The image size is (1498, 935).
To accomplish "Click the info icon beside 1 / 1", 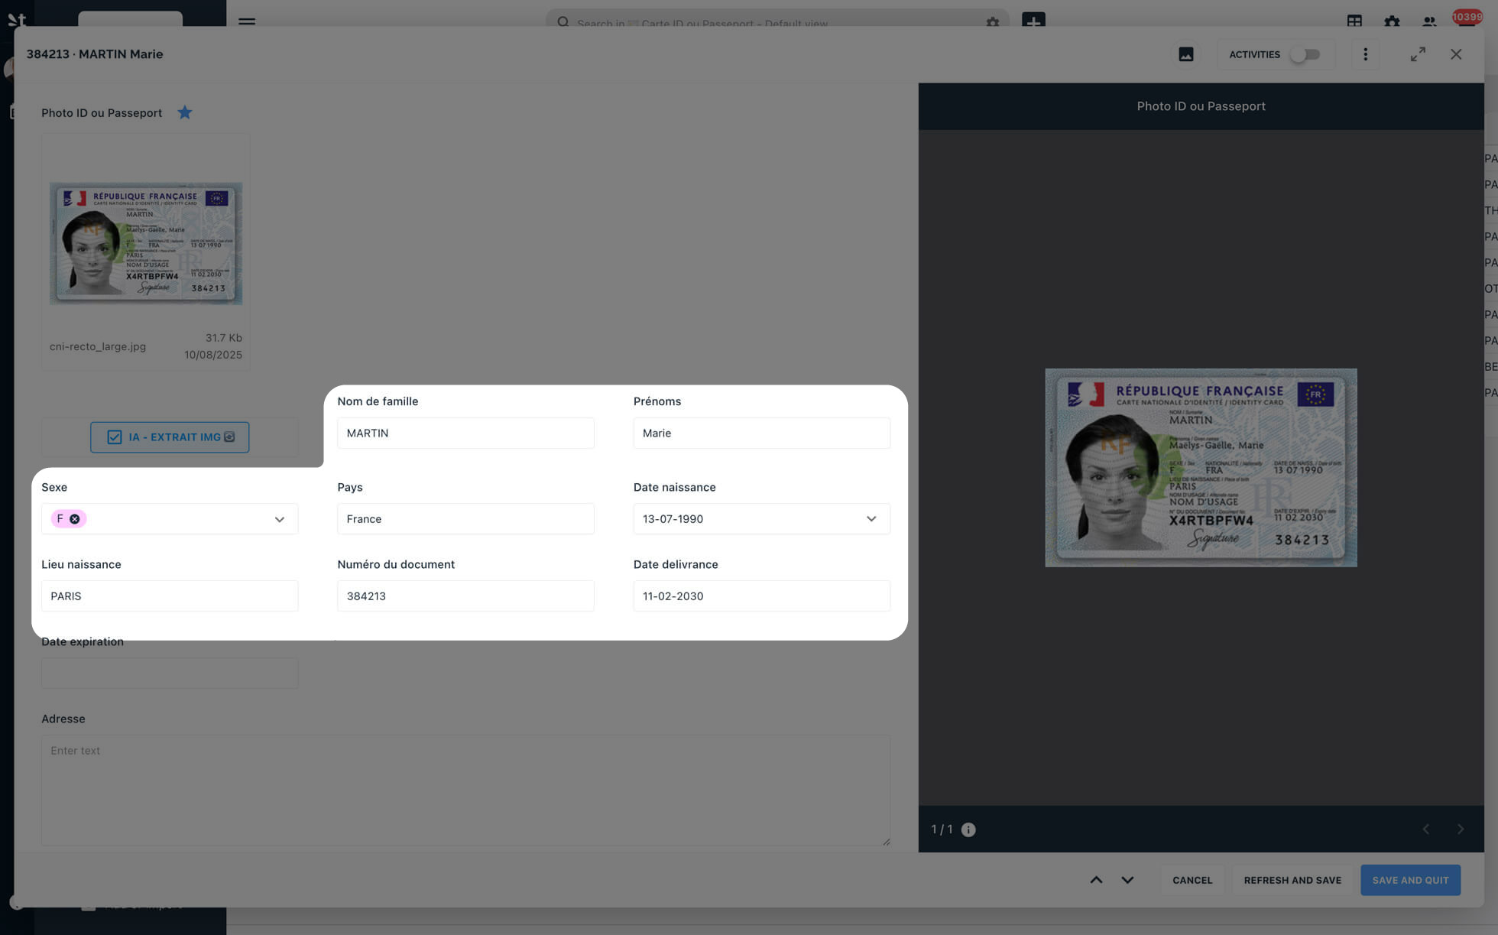I will (x=968, y=829).
